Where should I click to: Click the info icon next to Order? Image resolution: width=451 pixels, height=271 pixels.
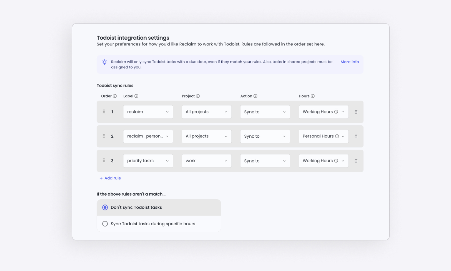115,96
